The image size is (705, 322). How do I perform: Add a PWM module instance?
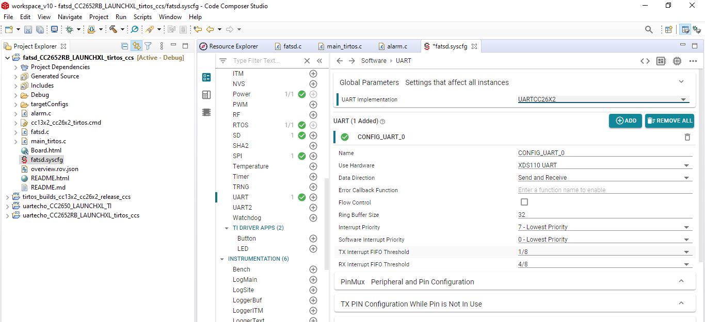coord(313,105)
